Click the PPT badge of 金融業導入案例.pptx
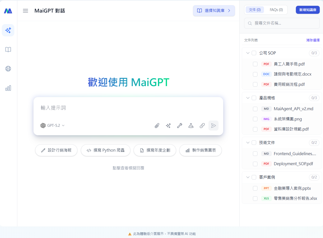The height and width of the screenshot is (238, 323). tap(266, 188)
